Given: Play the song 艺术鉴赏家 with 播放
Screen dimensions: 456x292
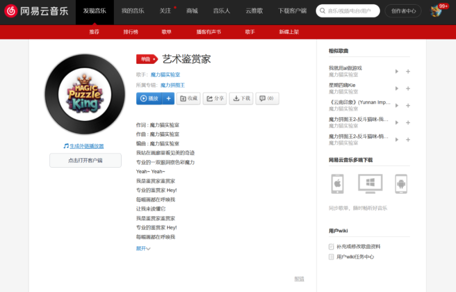Looking at the screenshot, I should click(x=150, y=98).
